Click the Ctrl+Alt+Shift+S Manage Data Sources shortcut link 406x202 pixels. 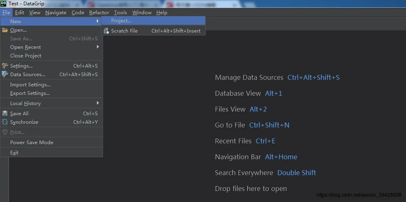click(314, 78)
